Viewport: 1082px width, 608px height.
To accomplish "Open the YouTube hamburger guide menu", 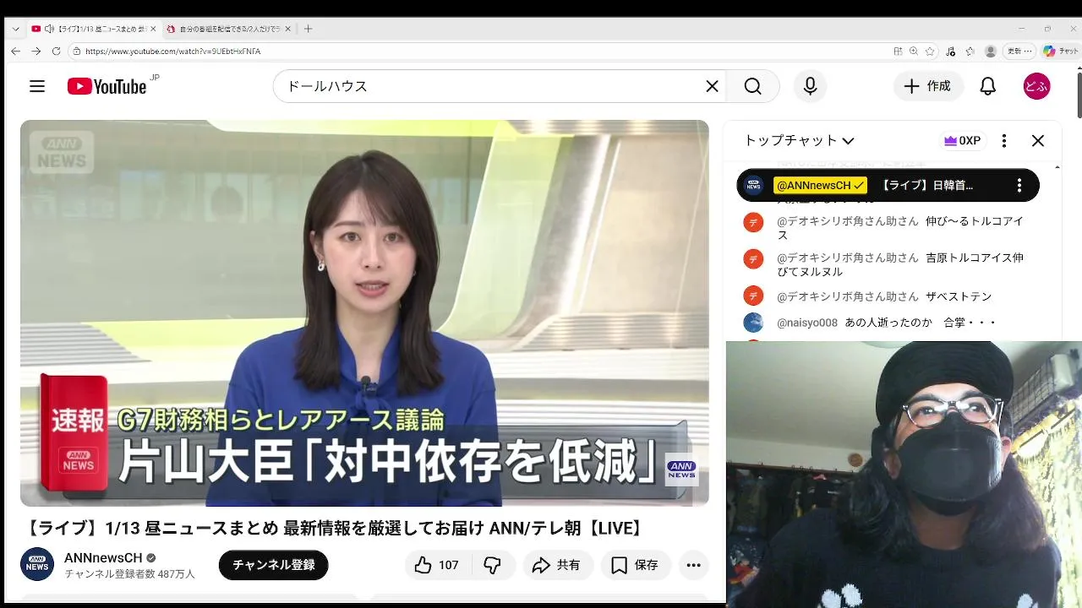I will tap(36, 86).
